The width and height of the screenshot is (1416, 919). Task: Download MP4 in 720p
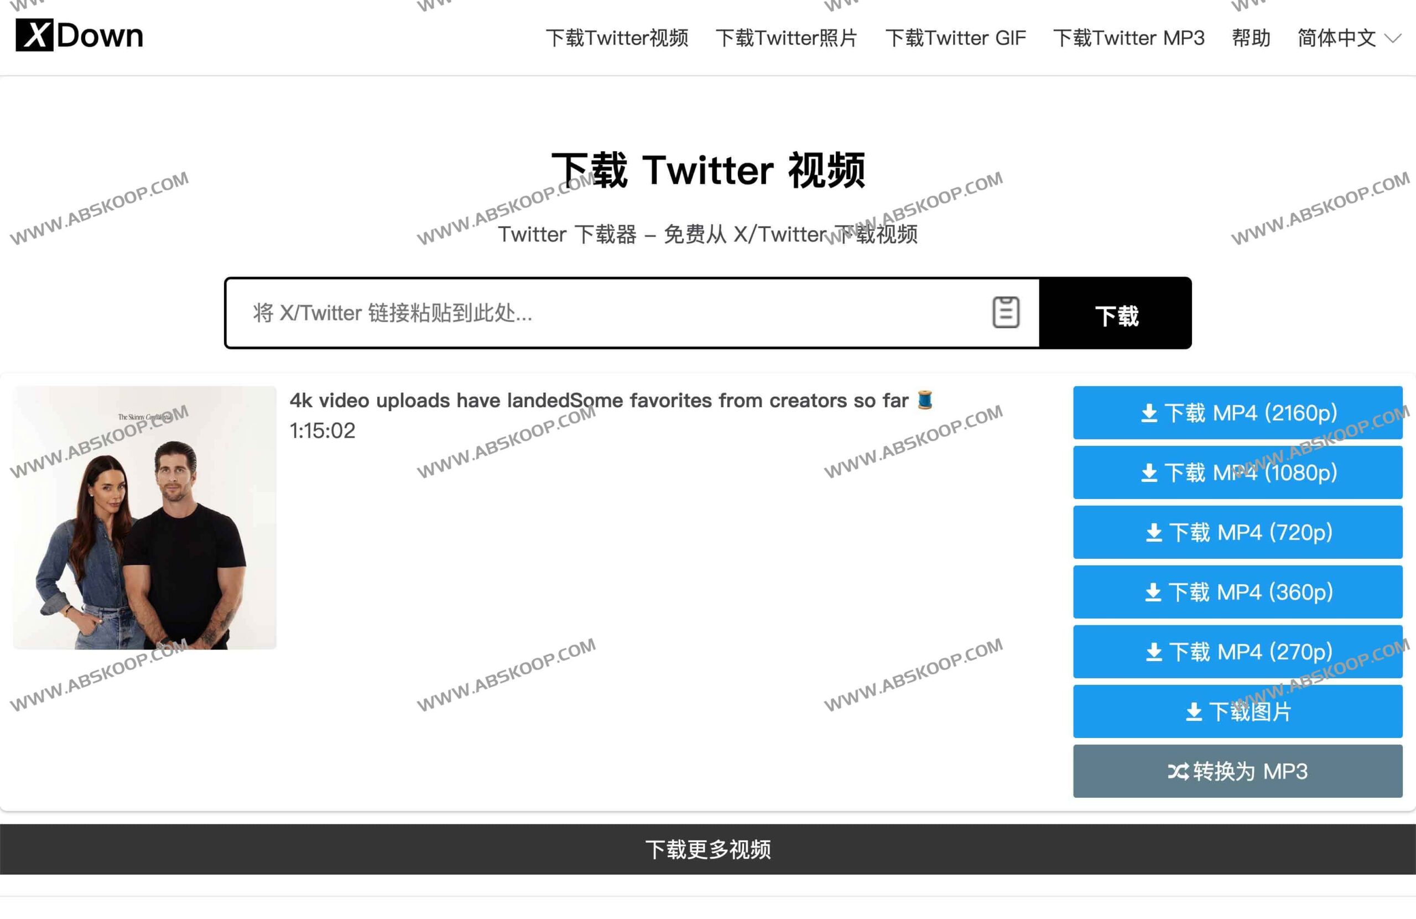pyautogui.click(x=1237, y=532)
